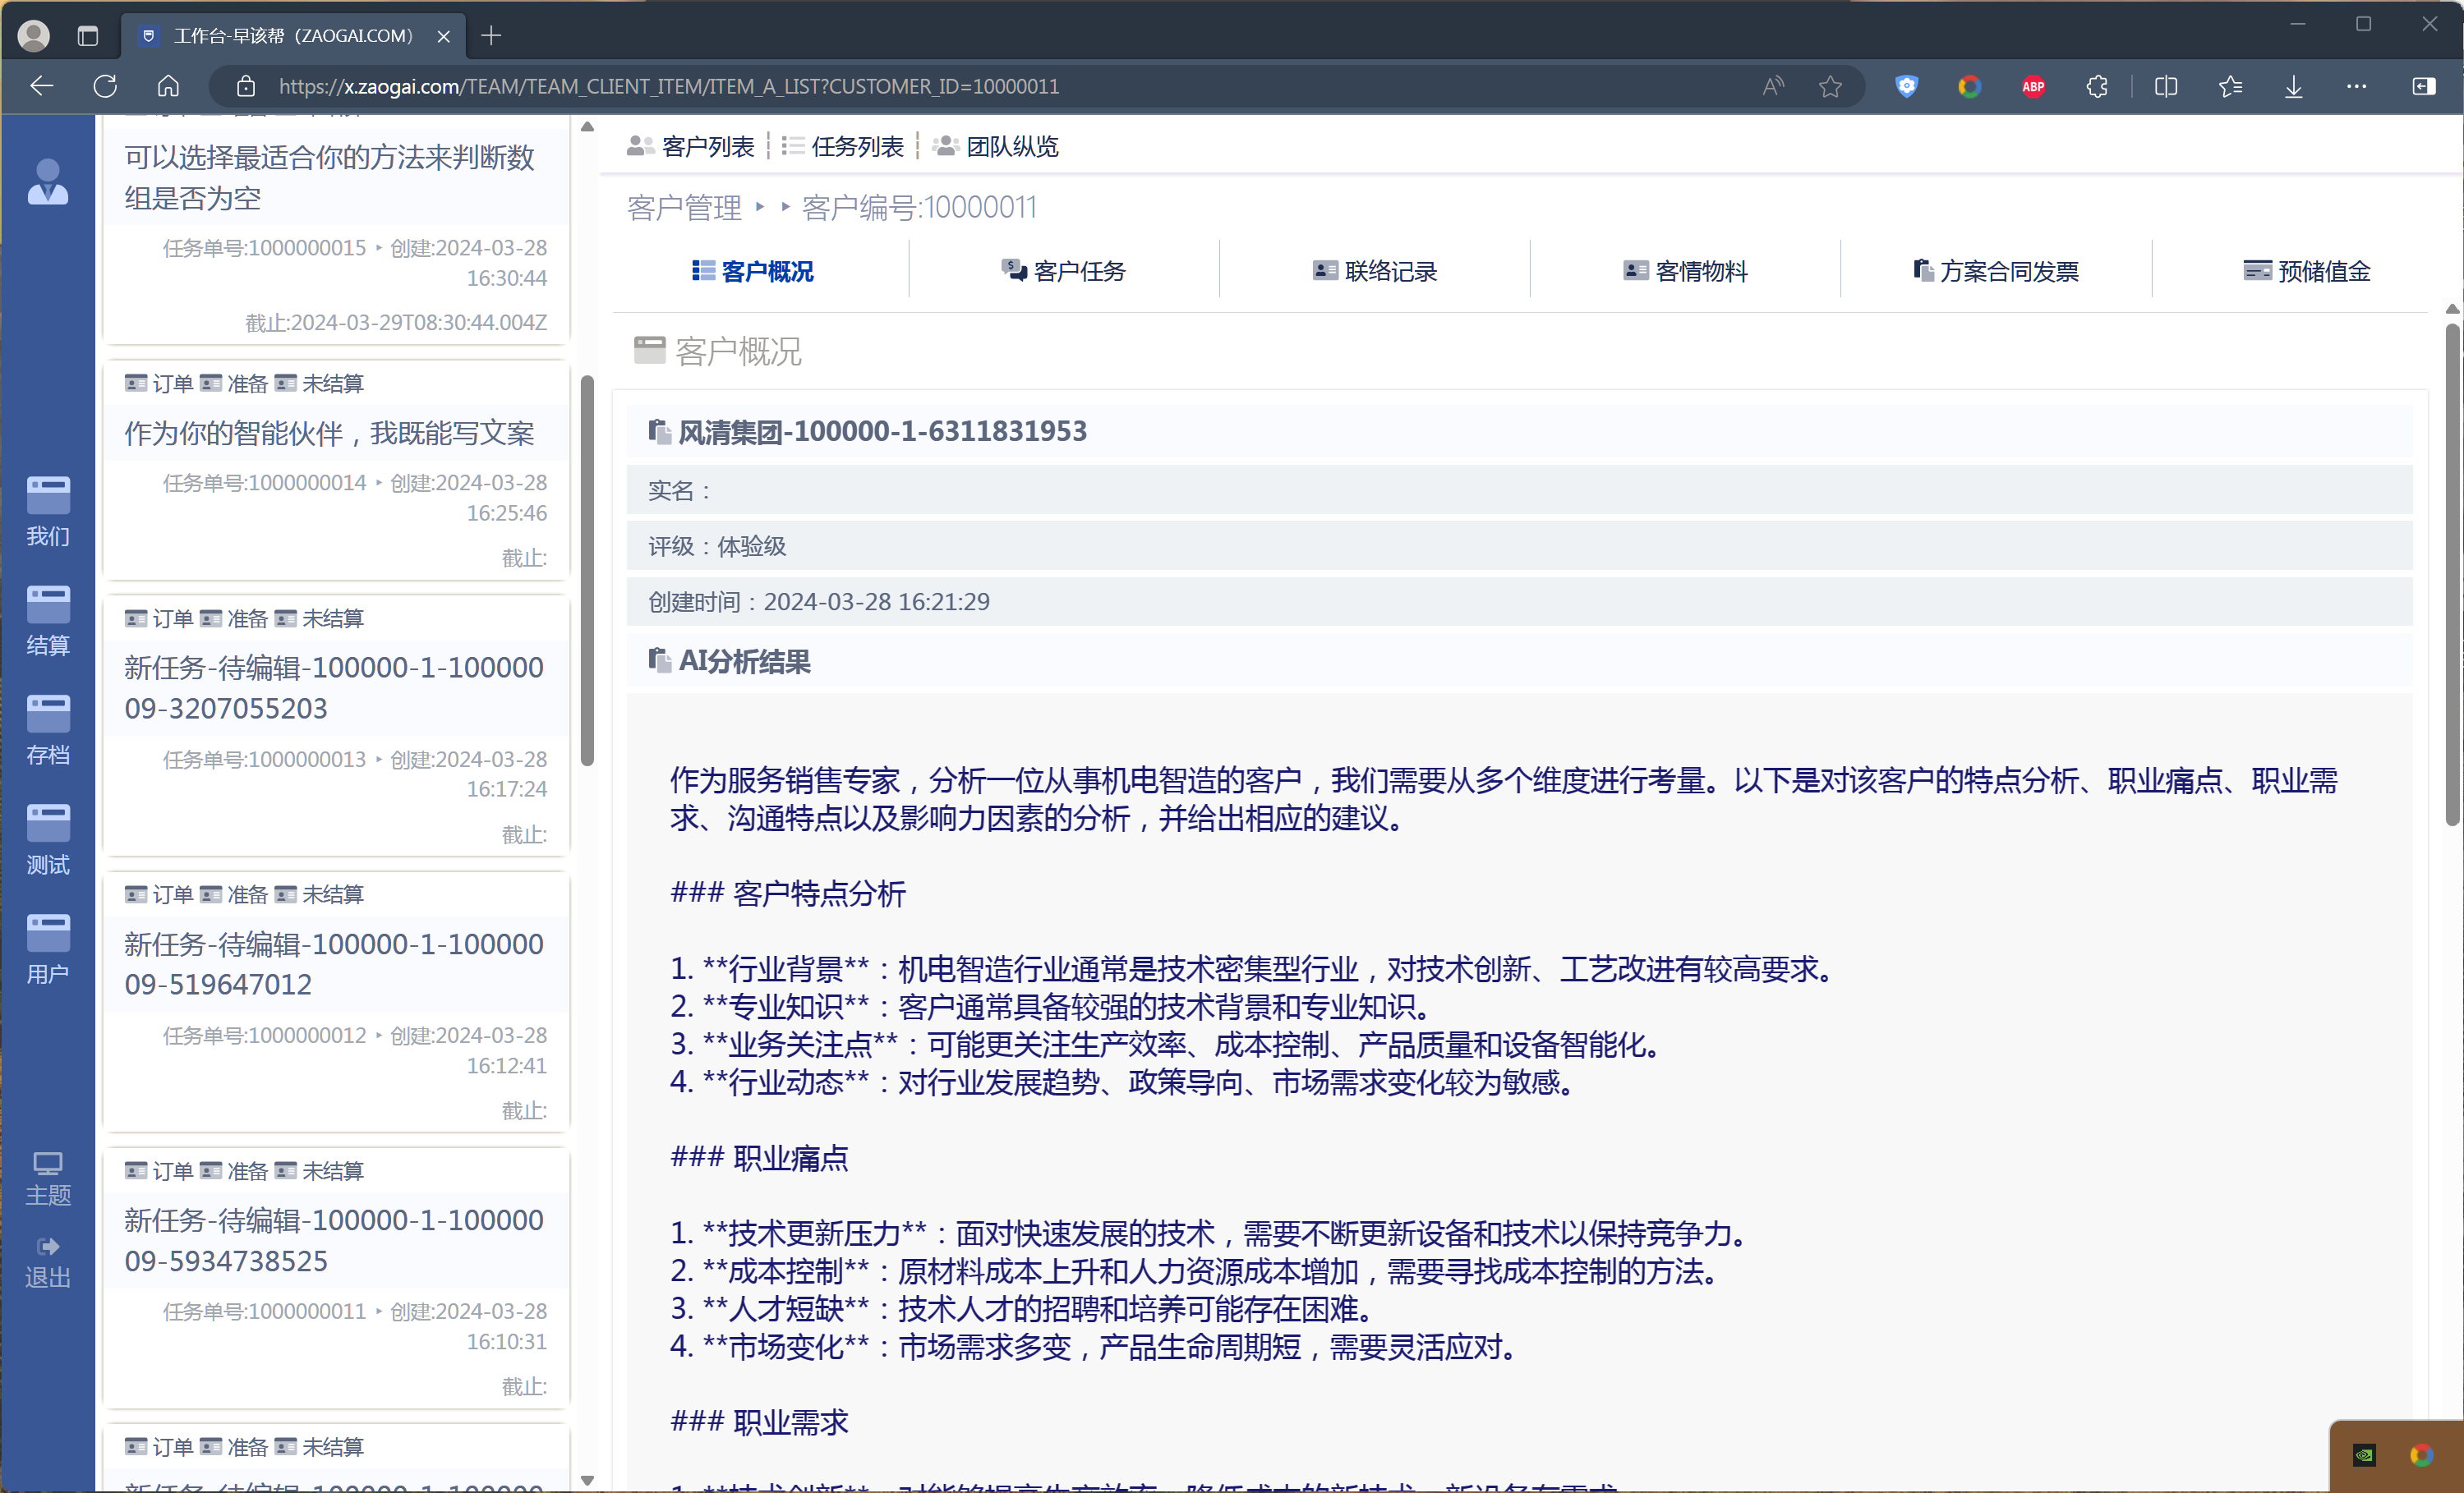Go to 客户列表 in top navigation
Screen dimensions: 2464x1493
[x=691, y=147]
